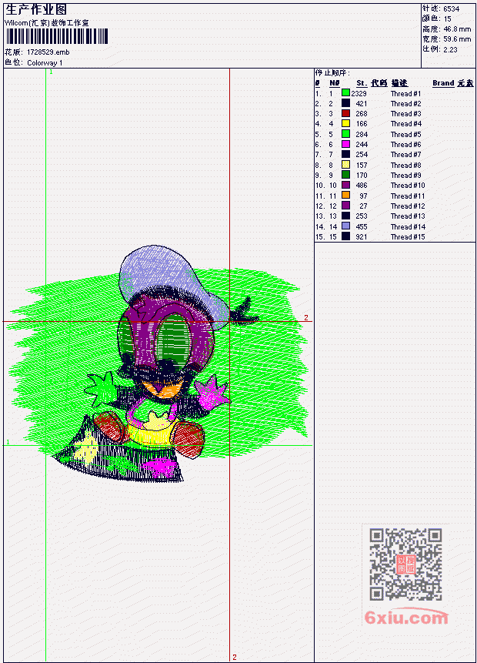Click the navy swatch for Thread #7
The width and height of the screenshot is (477, 663).
[x=345, y=154]
